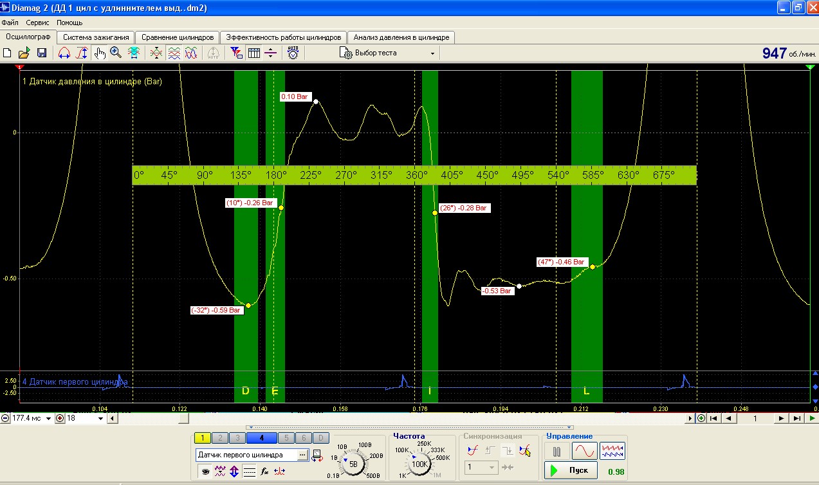
Task: Toggle channel 2 button
Action: (x=220, y=438)
